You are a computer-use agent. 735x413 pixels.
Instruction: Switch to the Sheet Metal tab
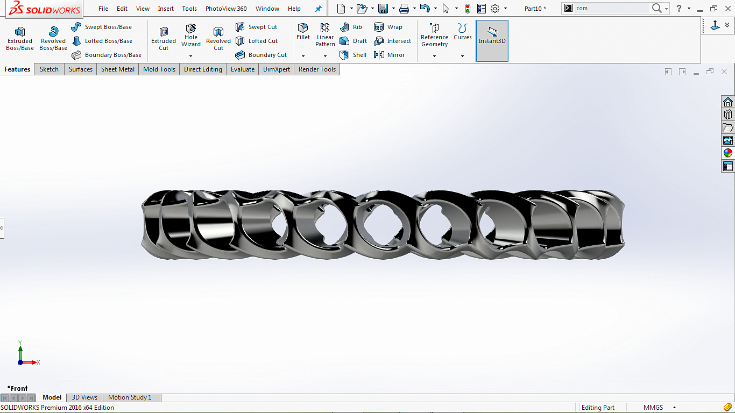[x=118, y=69]
